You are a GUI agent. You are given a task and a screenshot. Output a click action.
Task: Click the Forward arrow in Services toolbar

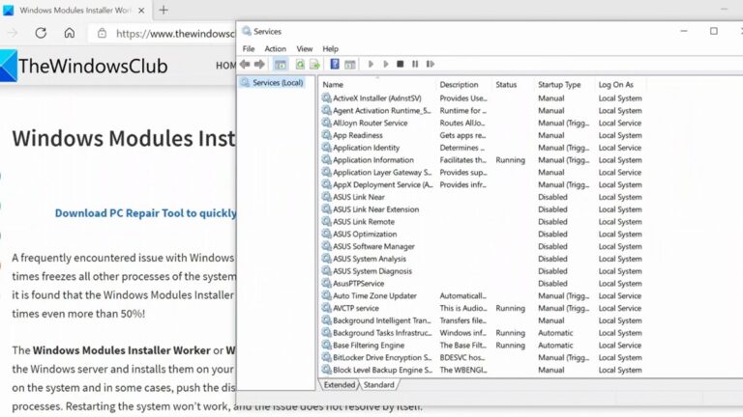point(259,64)
